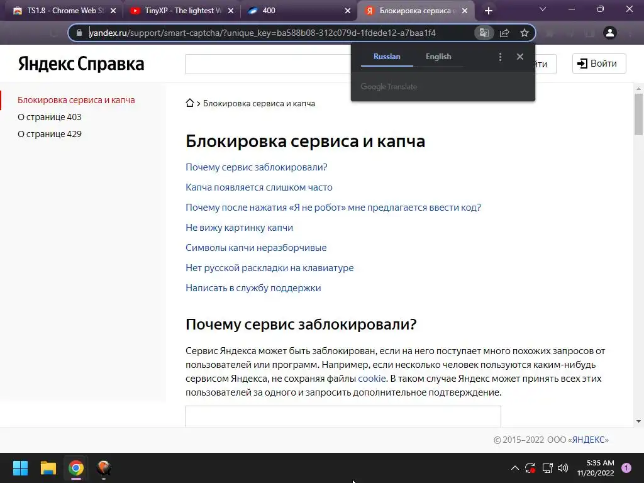This screenshot has height=483, width=644.
Task: Click the Войти login button
Action: (x=599, y=64)
